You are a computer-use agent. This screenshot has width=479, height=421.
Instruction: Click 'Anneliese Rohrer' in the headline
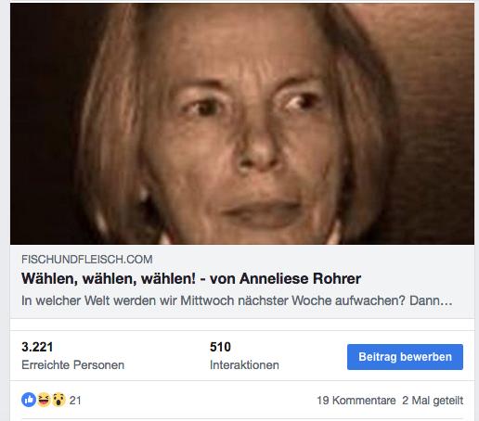pos(300,278)
